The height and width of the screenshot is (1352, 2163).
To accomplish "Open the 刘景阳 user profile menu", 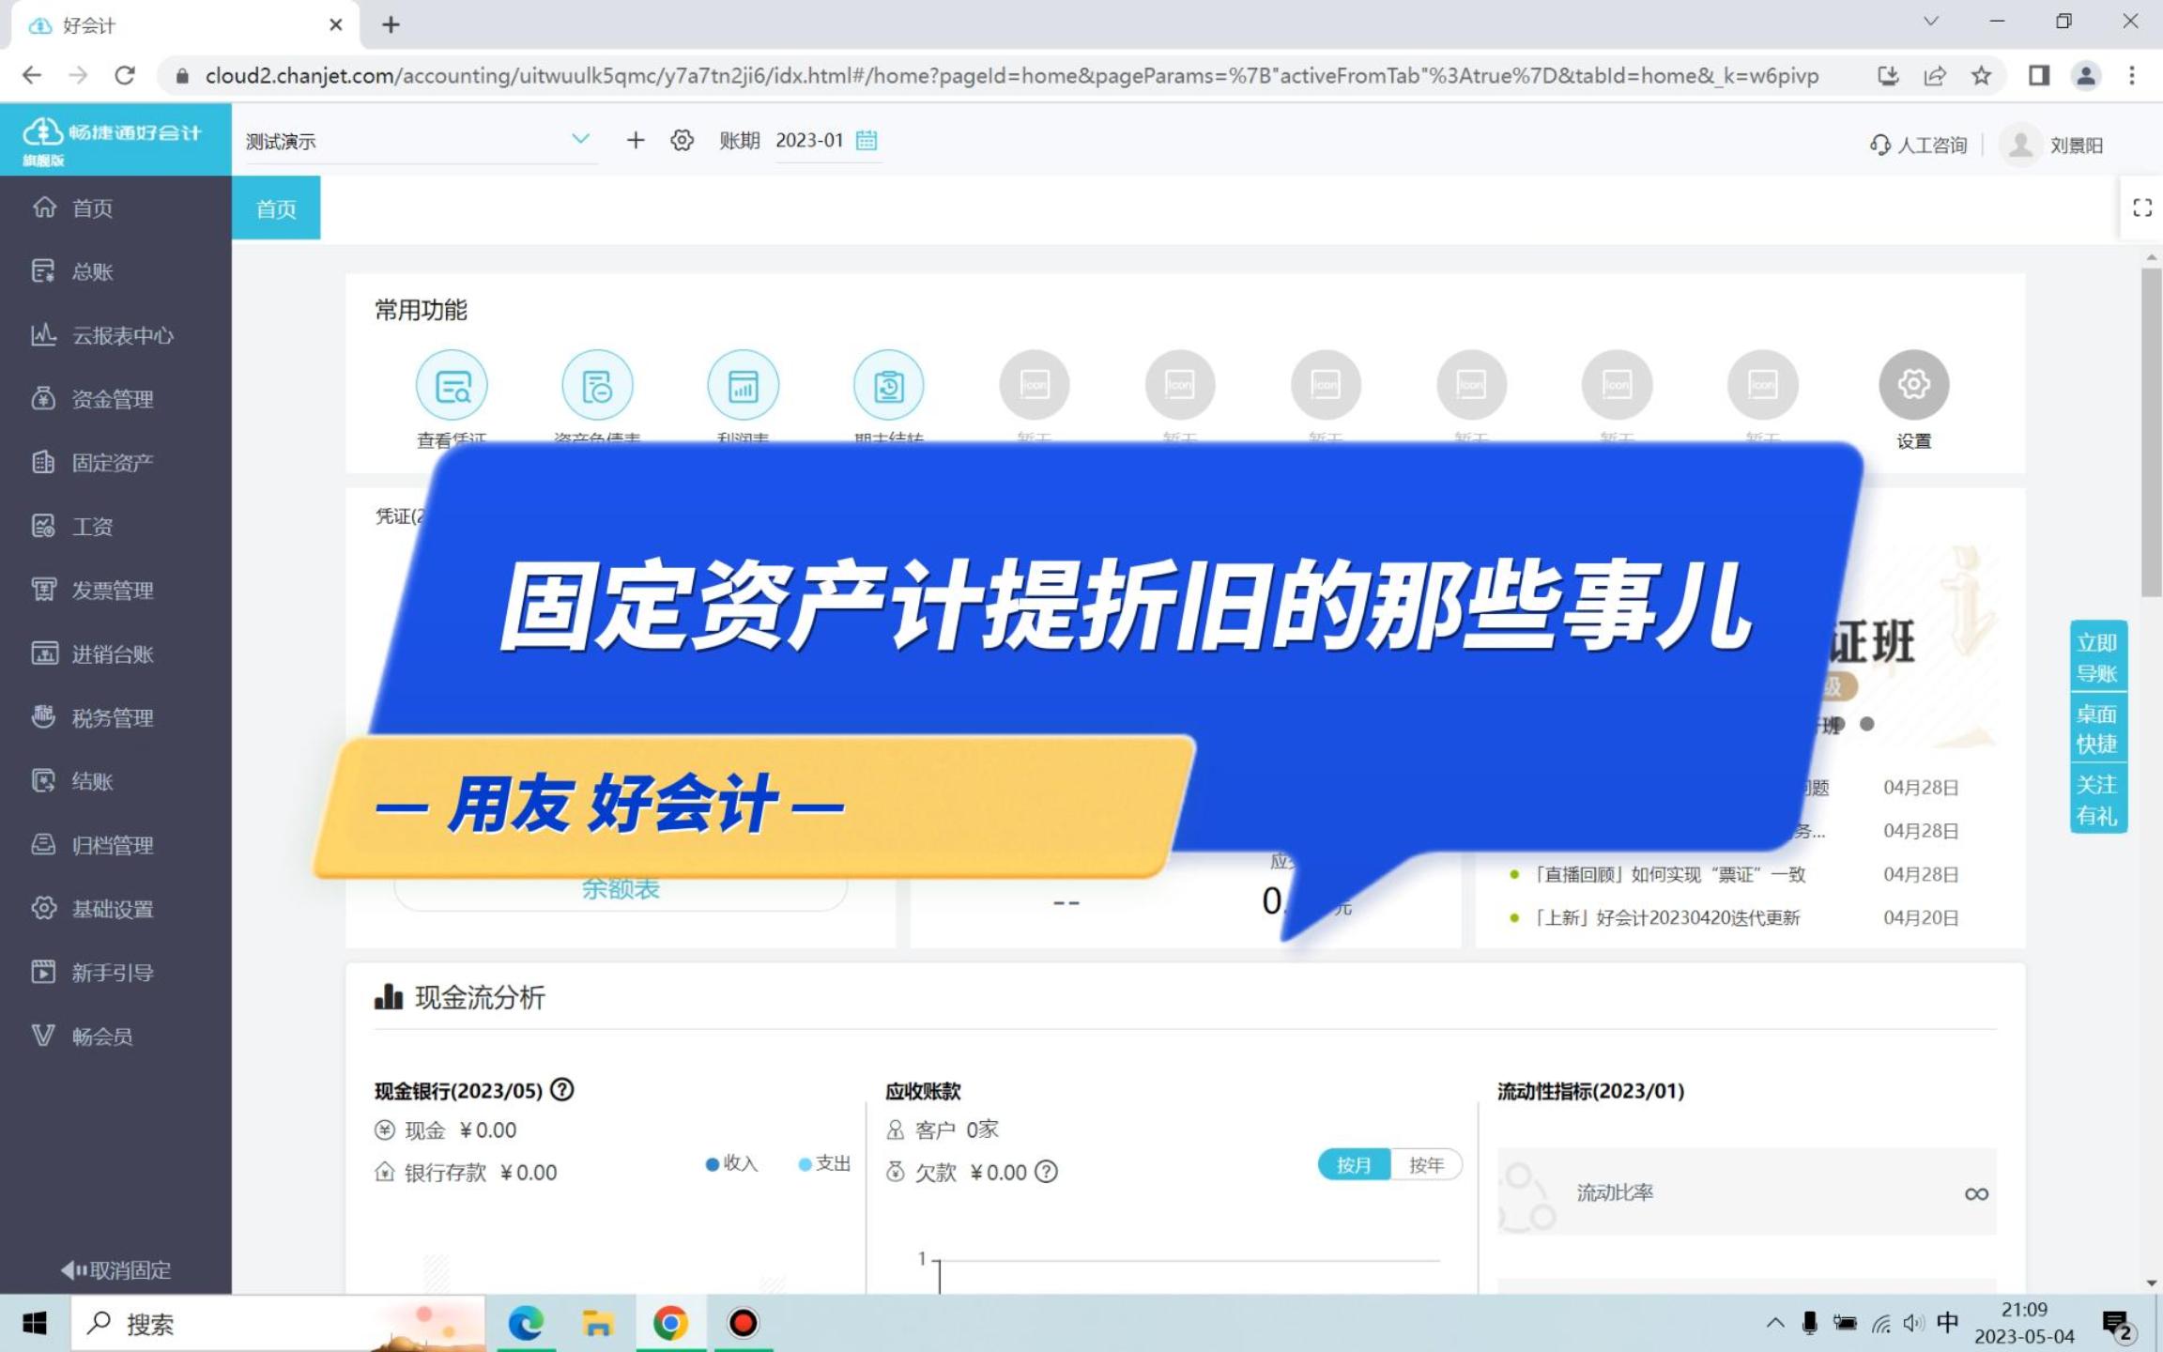I will pyautogui.click(x=2052, y=145).
